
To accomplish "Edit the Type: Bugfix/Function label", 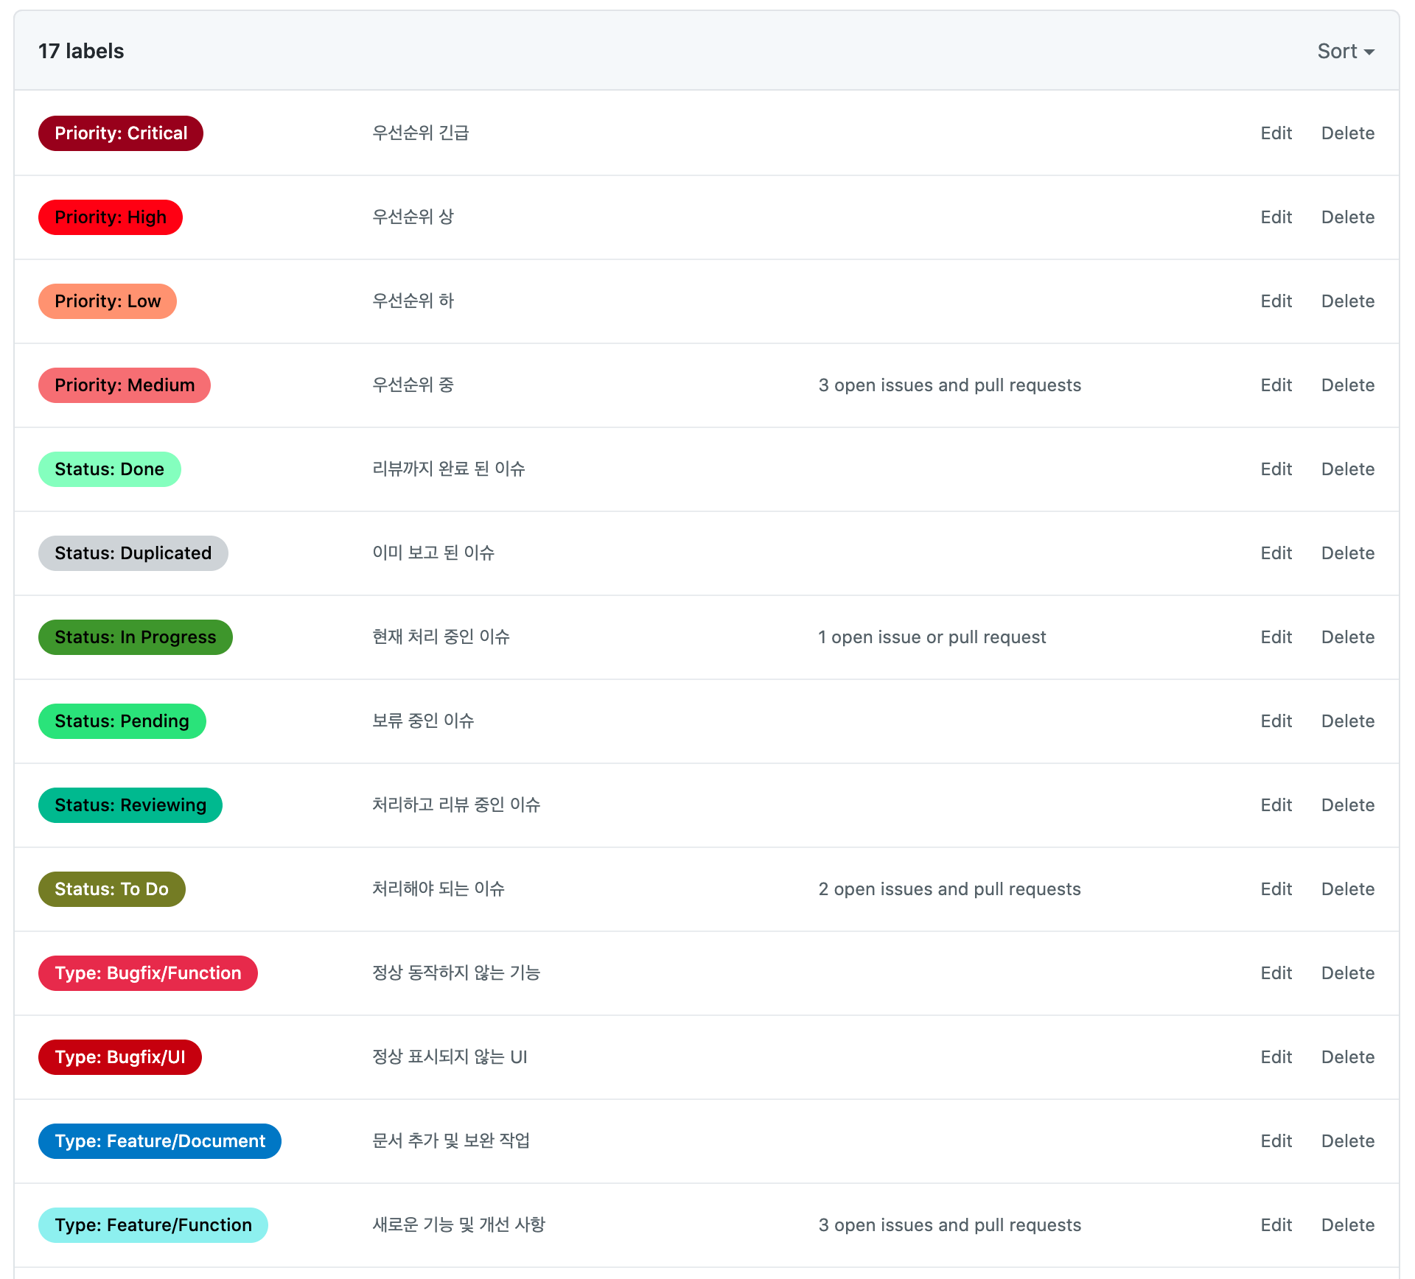I will 1276,973.
